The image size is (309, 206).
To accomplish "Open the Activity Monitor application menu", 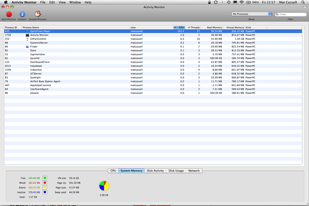I will click(24, 2).
